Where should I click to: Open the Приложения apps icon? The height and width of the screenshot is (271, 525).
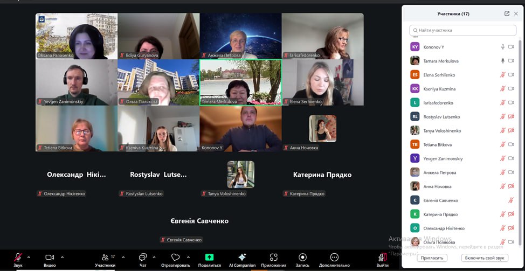coord(273,258)
